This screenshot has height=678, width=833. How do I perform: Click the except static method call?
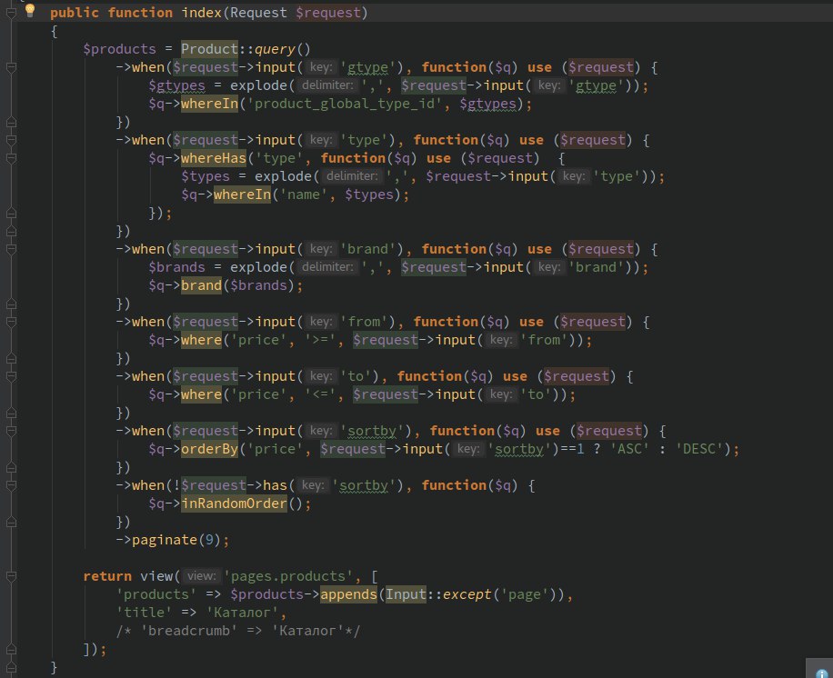coord(467,594)
